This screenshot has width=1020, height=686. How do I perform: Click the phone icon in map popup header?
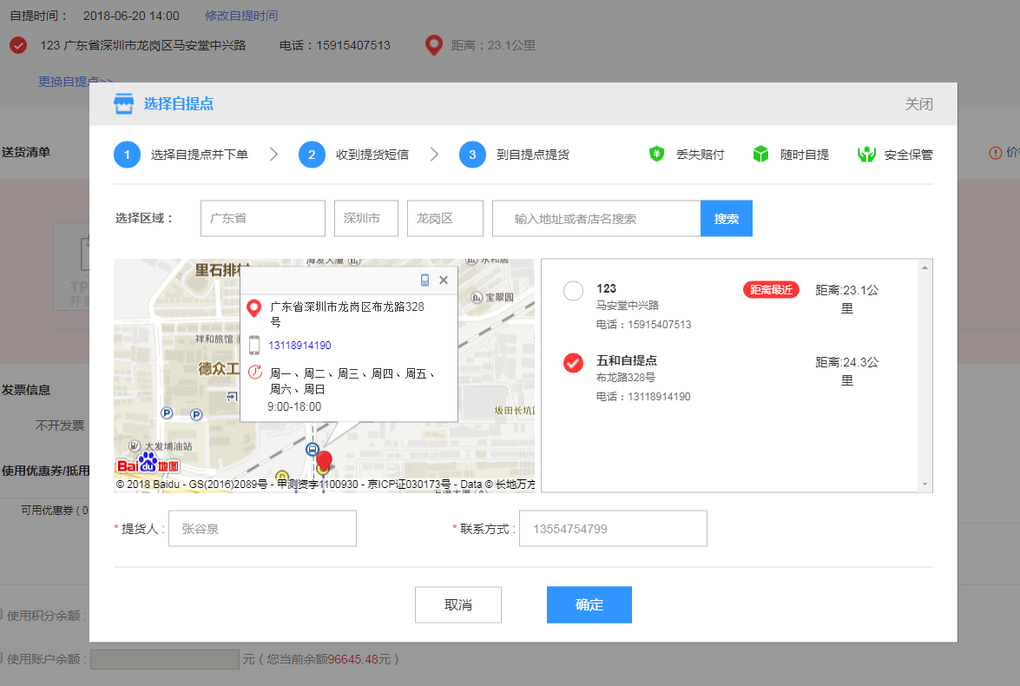(x=424, y=280)
